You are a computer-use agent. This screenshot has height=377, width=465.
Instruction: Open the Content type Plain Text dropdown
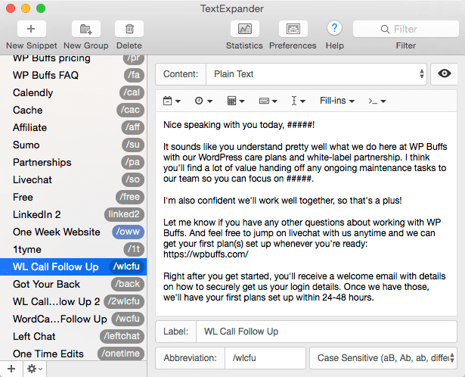click(x=316, y=74)
